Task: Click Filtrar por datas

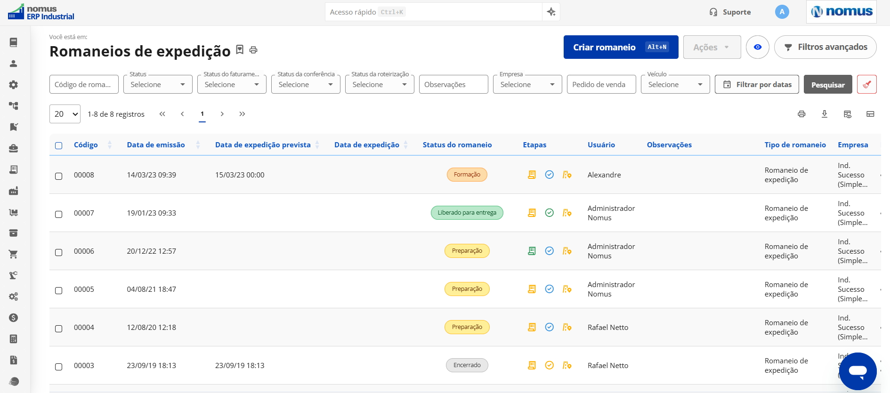Action: tap(757, 84)
